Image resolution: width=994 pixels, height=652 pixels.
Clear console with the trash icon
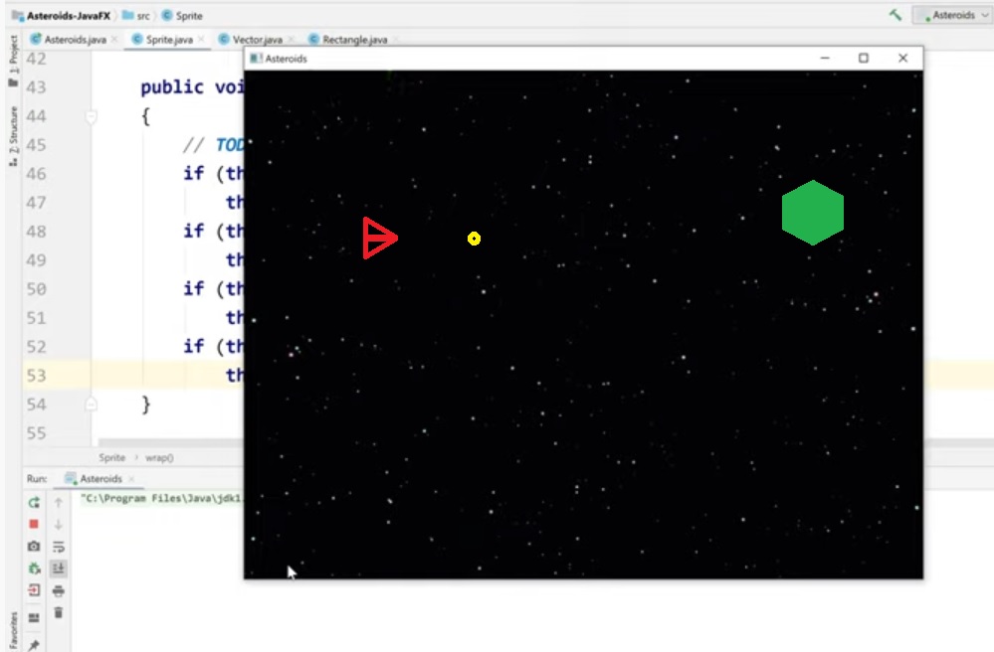pos(59,612)
